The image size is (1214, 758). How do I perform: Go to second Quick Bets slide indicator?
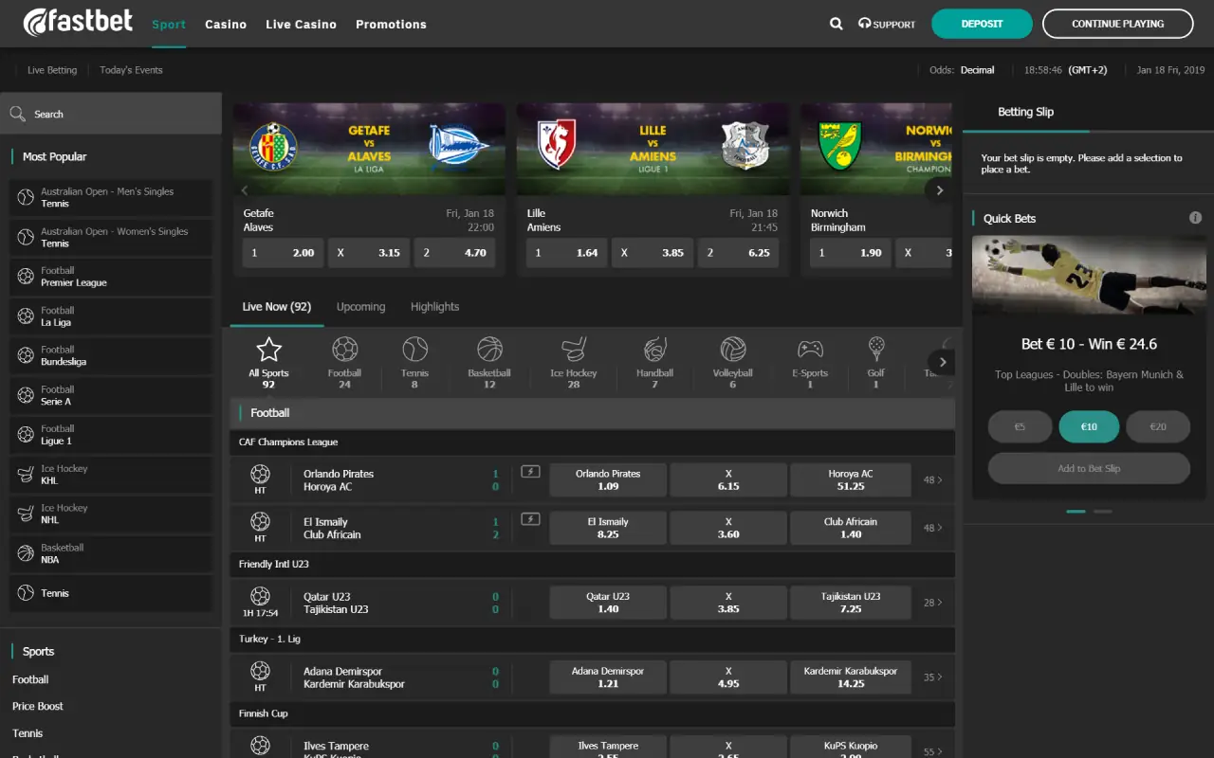tap(1102, 512)
